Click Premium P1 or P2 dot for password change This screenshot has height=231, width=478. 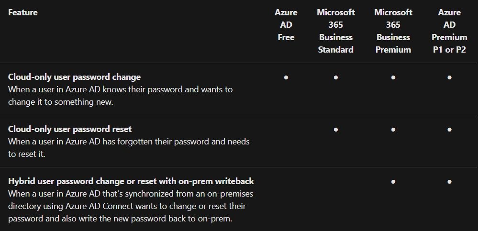pos(449,77)
